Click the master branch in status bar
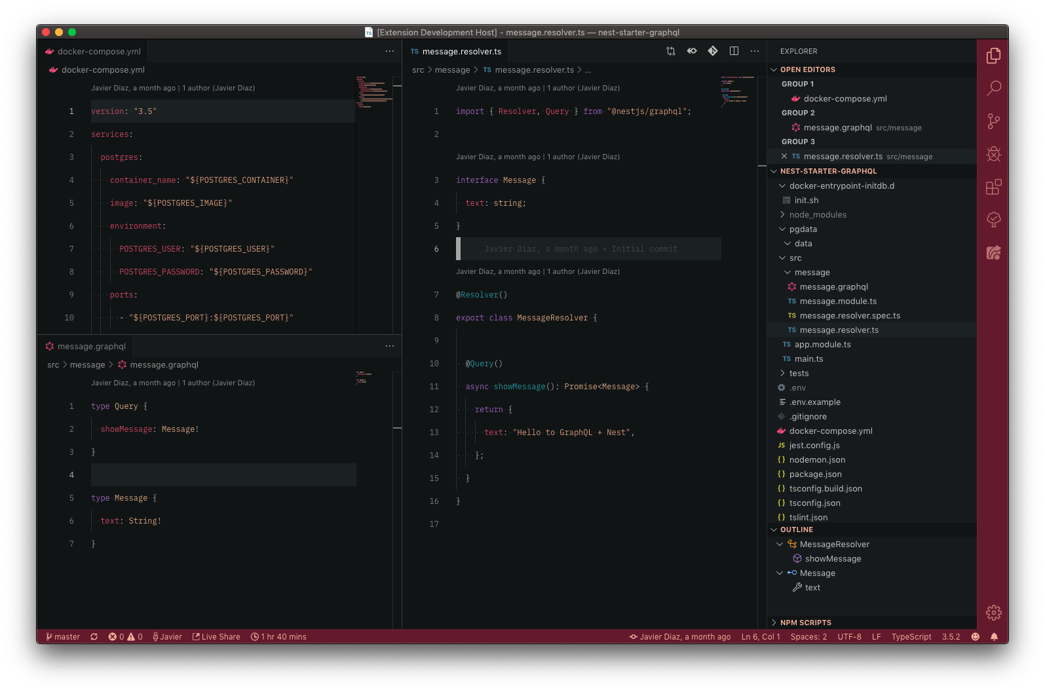1045x692 pixels. [63, 637]
